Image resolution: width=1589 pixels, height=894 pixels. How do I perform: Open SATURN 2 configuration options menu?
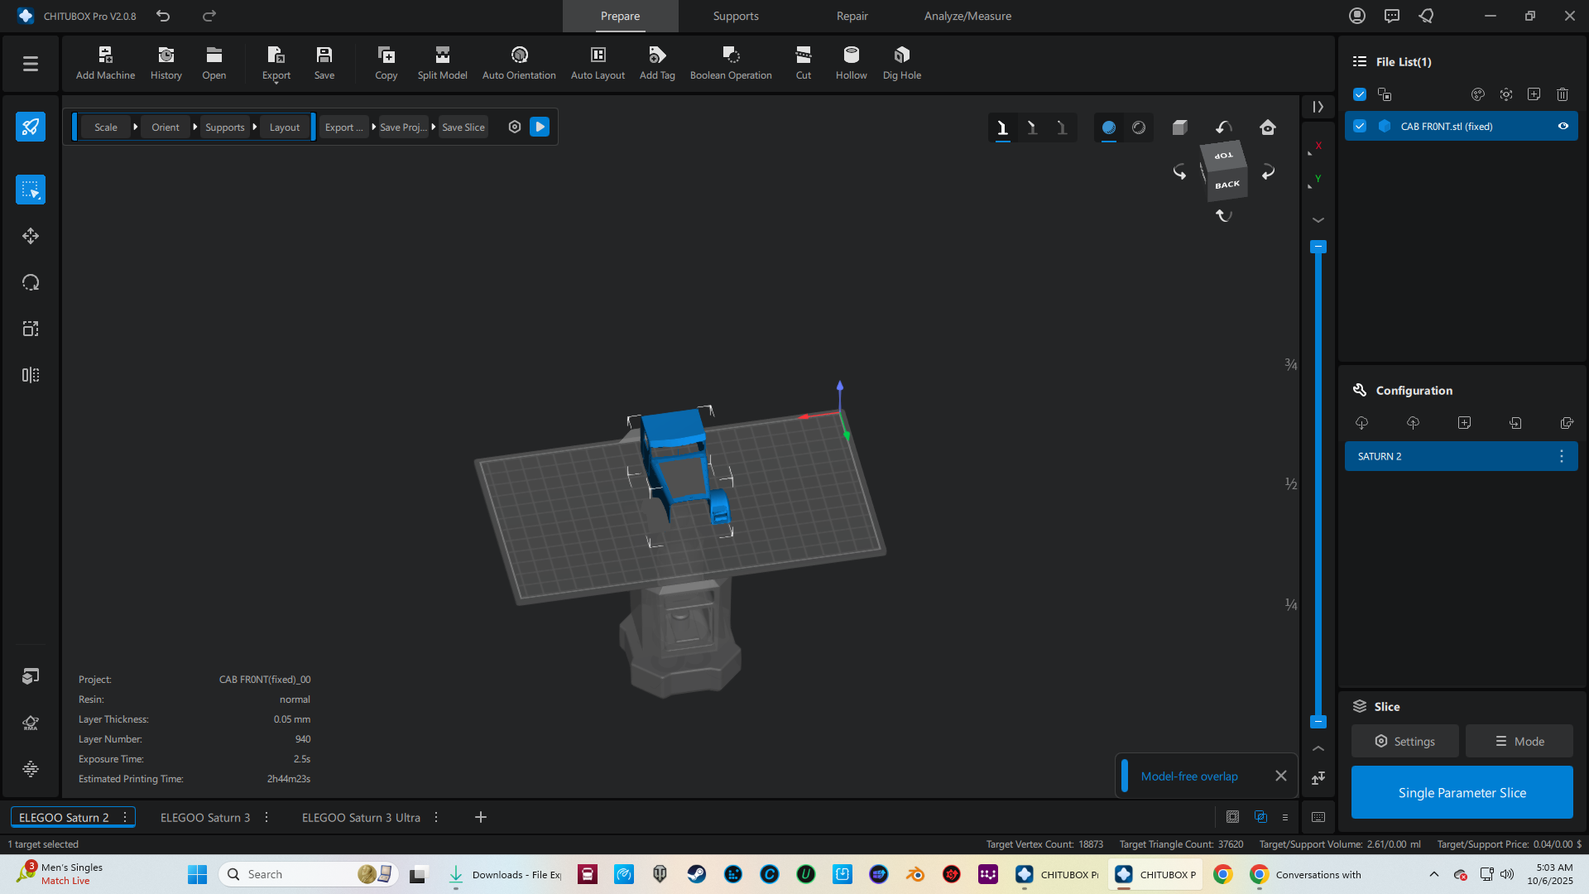click(x=1561, y=456)
